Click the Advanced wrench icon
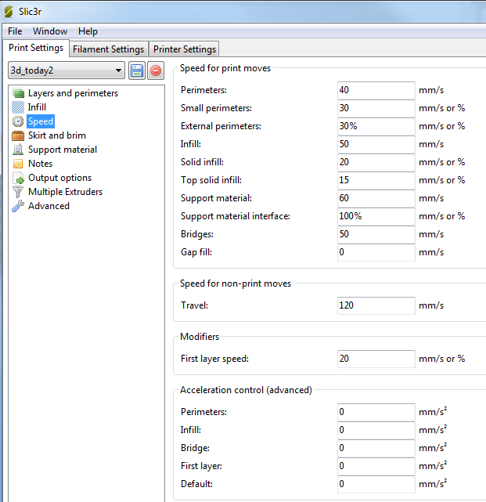The height and width of the screenshot is (502, 486). 18,206
